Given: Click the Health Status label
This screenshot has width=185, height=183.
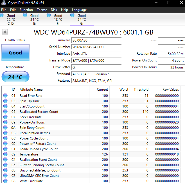Looking at the screenshot, I should click(15, 40).
